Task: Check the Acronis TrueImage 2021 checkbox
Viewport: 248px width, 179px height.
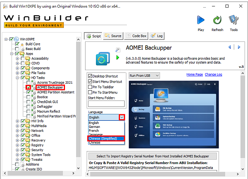Action: 29,83
